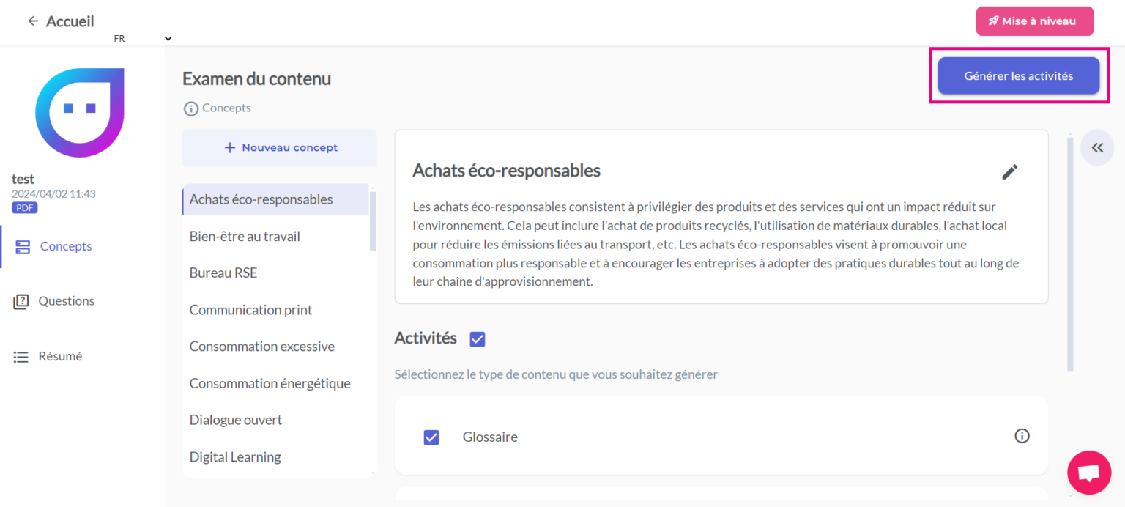Click the Glossaire info icon

1021,436
